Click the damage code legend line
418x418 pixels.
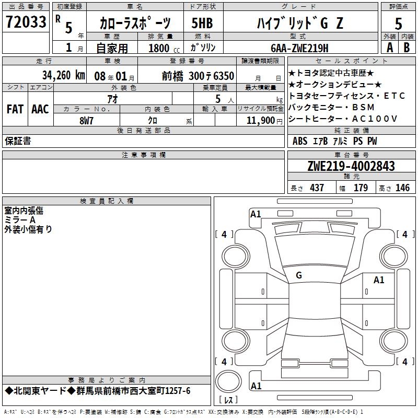tap(183, 412)
